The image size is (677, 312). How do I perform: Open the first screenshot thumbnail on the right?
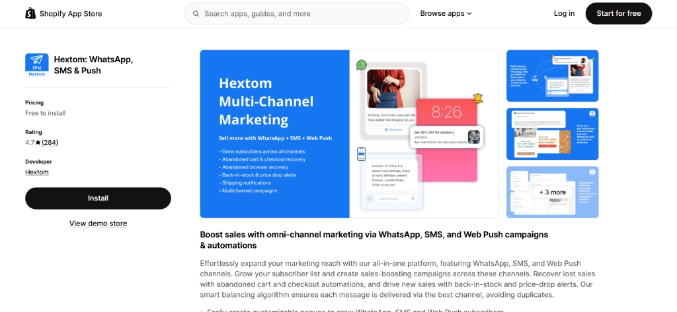pyautogui.click(x=552, y=76)
